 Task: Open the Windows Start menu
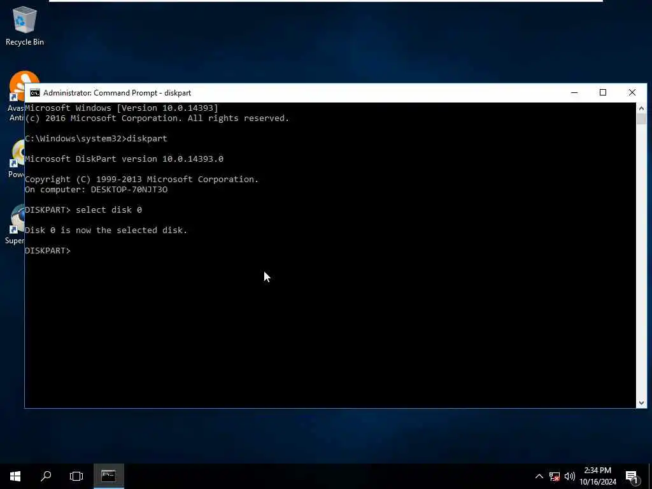[15, 476]
